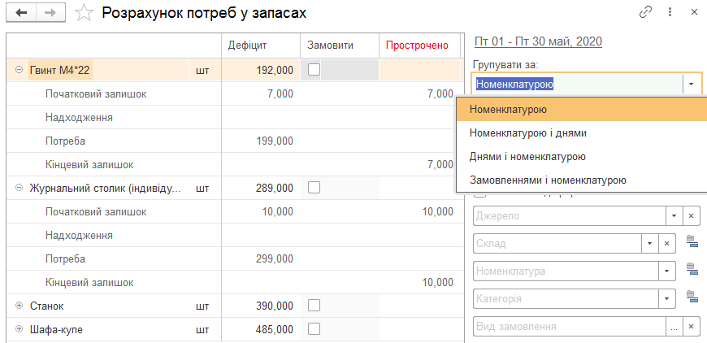Select Потреба row under Гвинт М4*22

(65, 141)
